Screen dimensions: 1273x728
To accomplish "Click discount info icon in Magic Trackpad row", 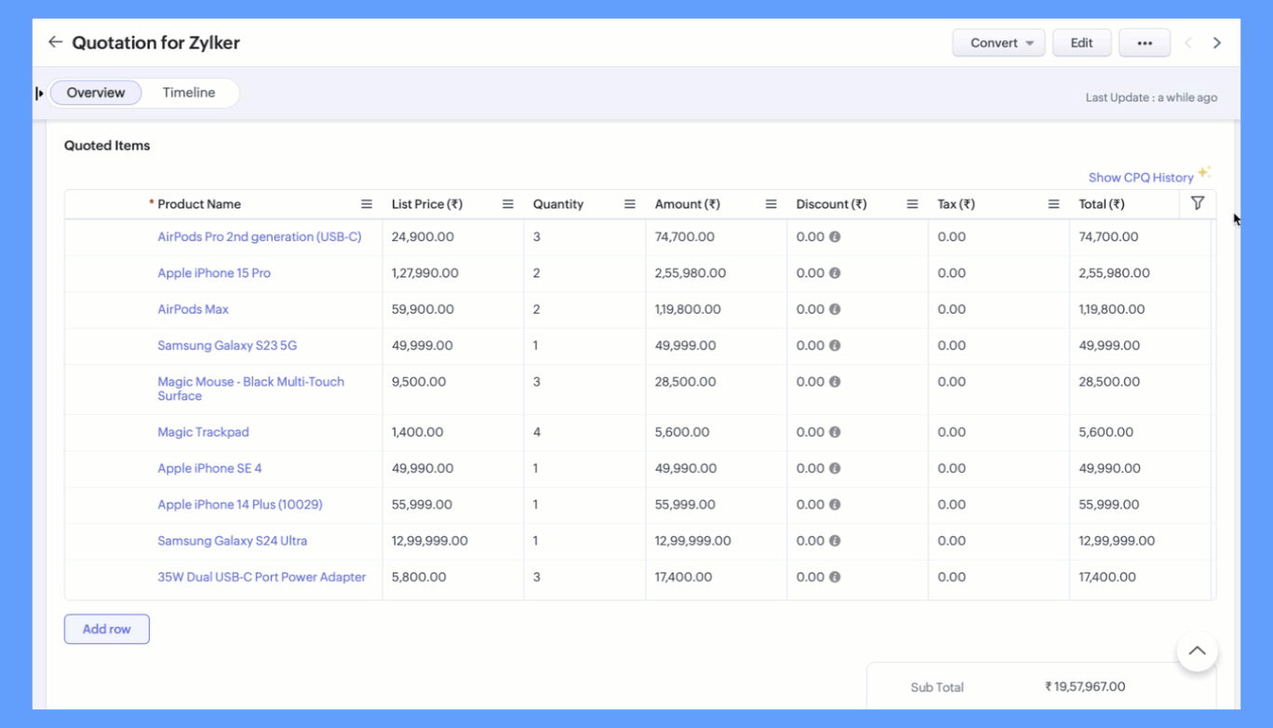I will click(x=835, y=432).
